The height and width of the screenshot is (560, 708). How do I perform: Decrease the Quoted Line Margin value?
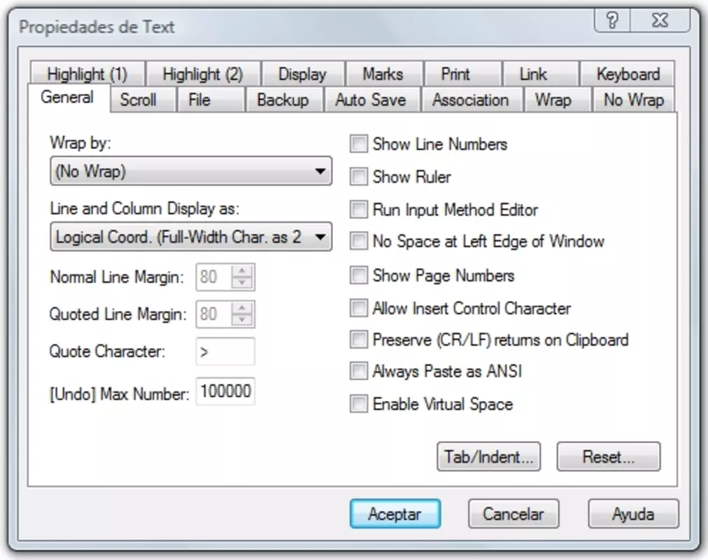(x=243, y=320)
